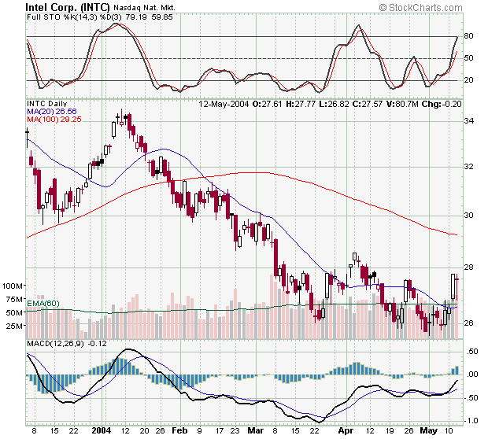Click the -1.0 level on MACD axis
The height and width of the screenshot is (439, 488).
(x=471, y=421)
